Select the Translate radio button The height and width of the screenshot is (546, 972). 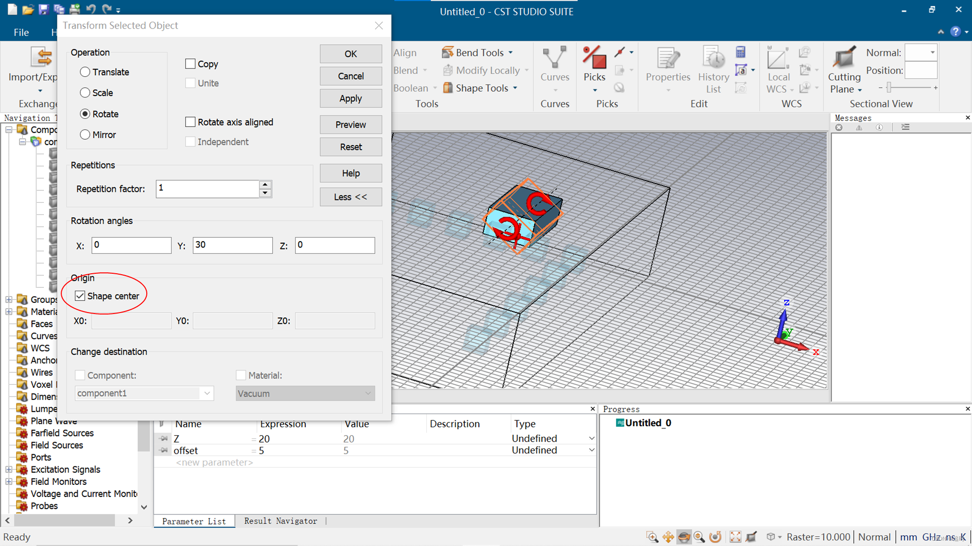[x=85, y=72]
